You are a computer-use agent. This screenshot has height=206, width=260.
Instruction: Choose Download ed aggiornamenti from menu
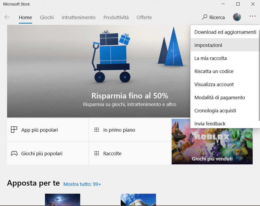[x=225, y=32]
